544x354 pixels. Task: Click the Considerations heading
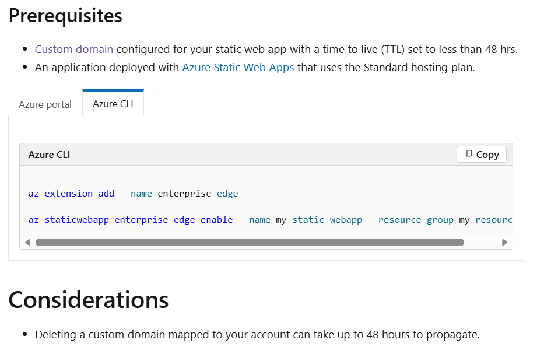tap(89, 300)
